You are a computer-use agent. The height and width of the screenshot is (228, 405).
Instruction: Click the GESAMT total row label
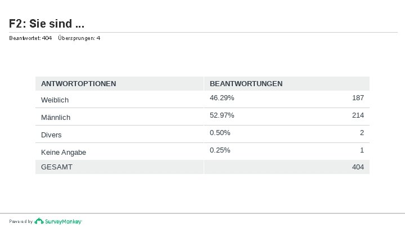(57, 167)
